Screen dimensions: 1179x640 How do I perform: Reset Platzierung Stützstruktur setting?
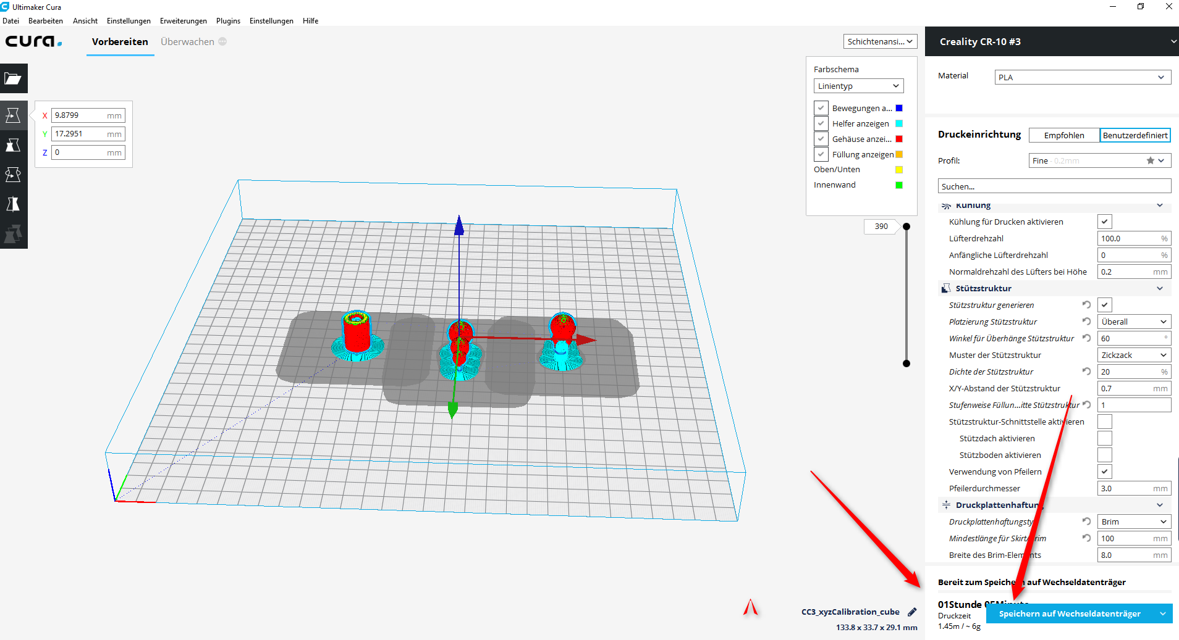pyautogui.click(x=1086, y=322)
